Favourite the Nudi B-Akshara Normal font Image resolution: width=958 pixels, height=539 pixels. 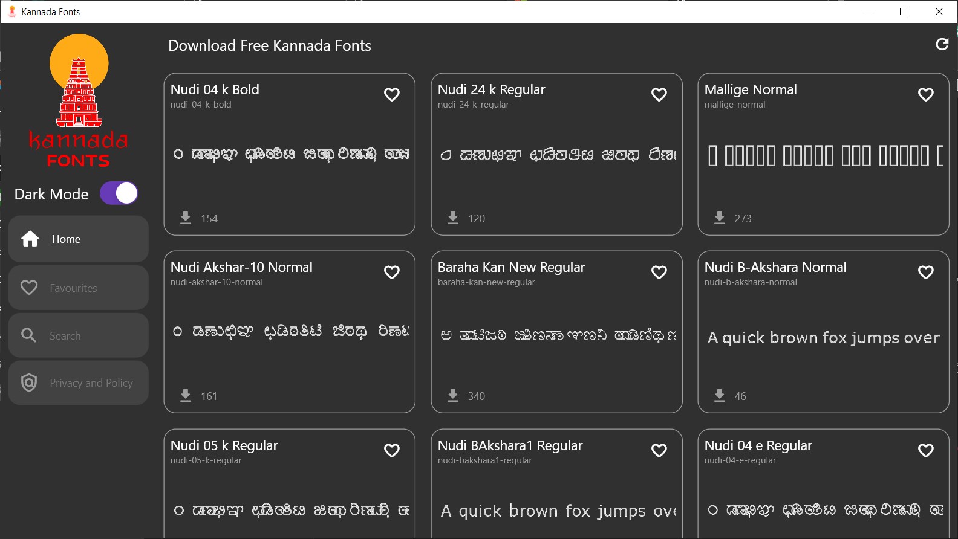pos(926,273)
